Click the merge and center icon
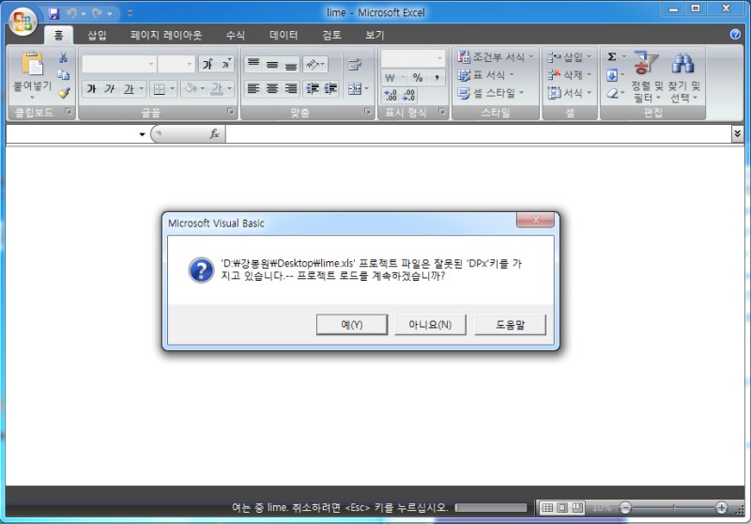 [x=355, y=88]
